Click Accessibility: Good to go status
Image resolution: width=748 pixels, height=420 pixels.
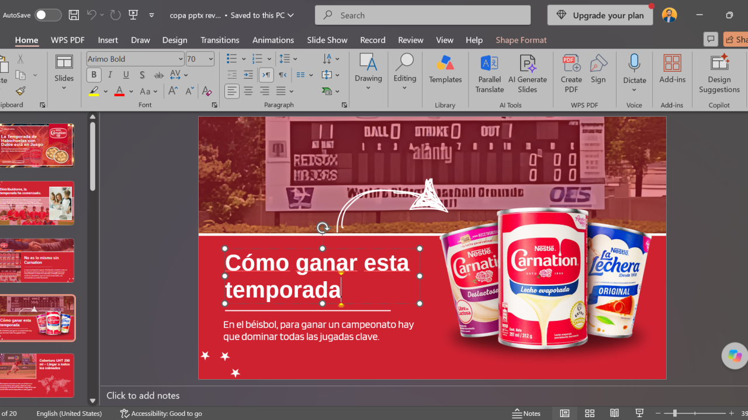[x=161, y=413]
